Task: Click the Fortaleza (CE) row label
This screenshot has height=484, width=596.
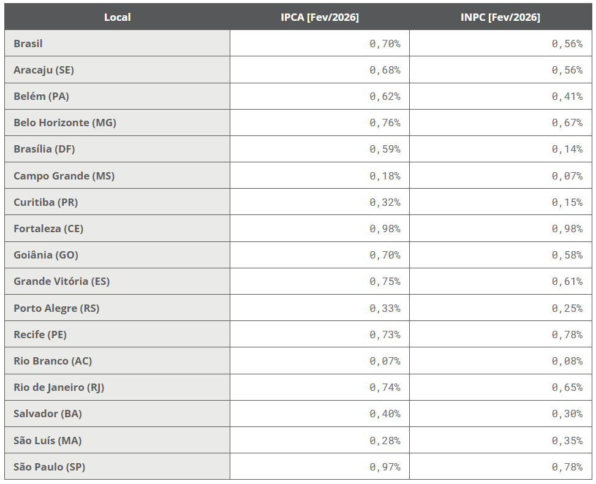Action: point(48,229)
